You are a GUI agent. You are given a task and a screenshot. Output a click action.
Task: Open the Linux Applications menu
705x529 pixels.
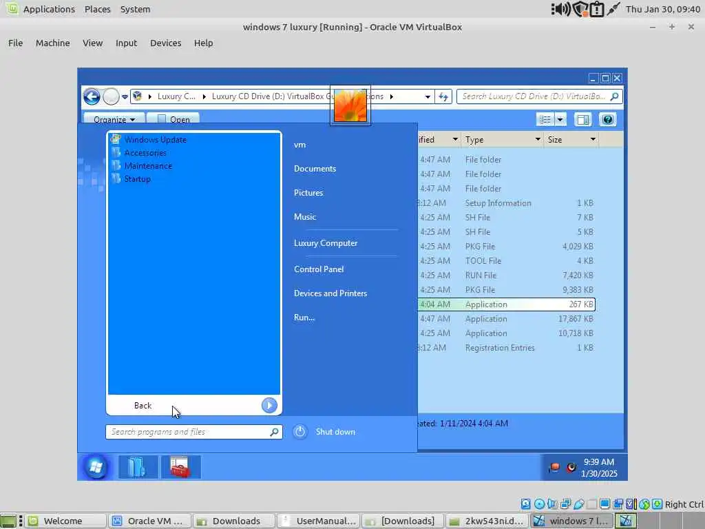49,9
